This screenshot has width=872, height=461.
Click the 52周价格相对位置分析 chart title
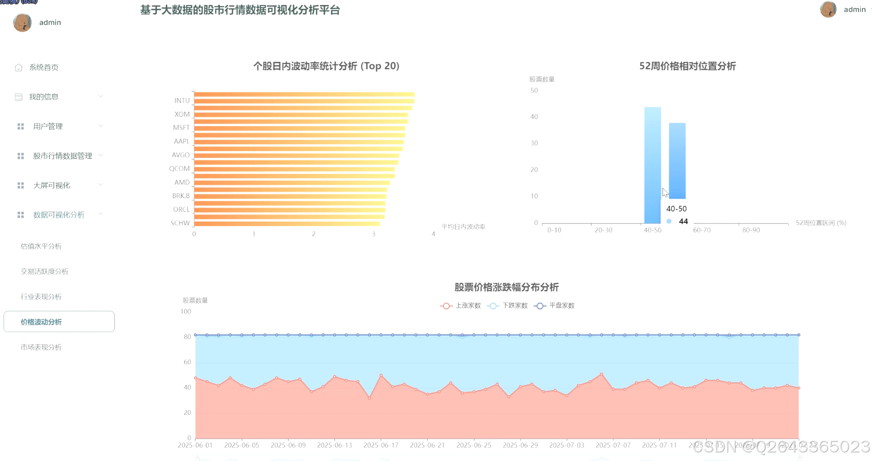[x=687, y=66]
